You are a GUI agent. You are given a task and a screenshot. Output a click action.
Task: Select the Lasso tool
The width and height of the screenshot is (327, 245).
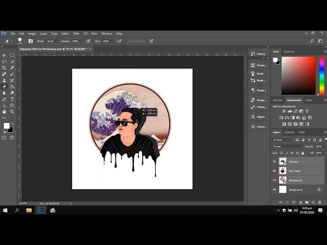coord(4,62)
